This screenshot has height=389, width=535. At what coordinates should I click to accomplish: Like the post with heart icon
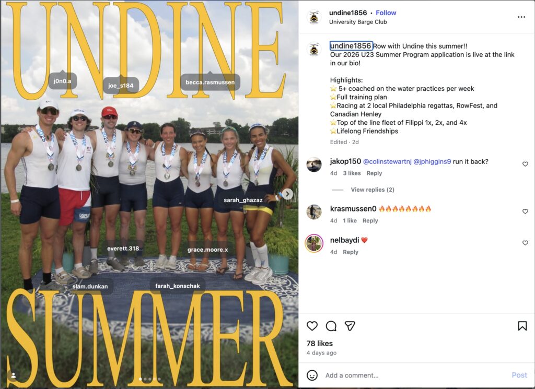click(312, 326)
